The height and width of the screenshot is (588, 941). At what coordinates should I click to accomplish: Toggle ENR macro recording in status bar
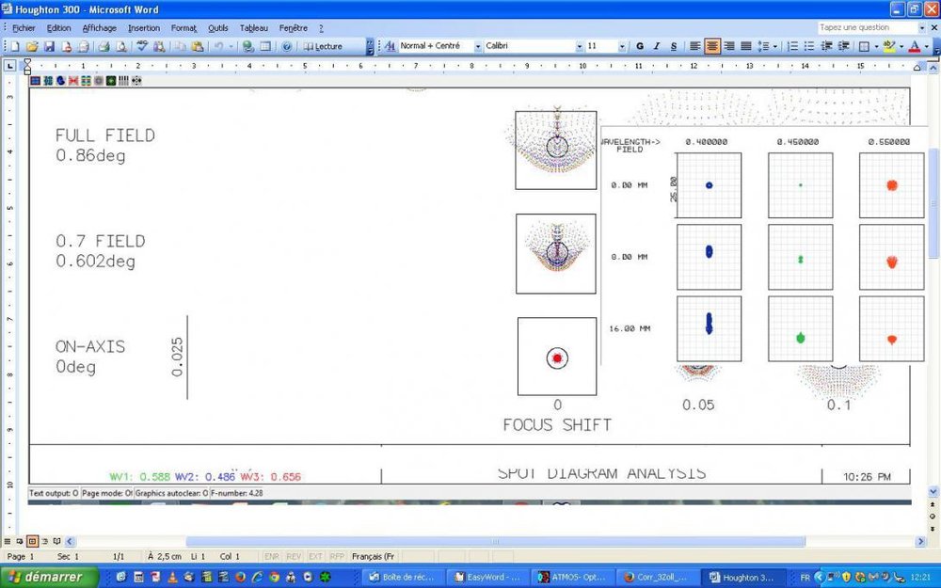click(x=272, y=557)
